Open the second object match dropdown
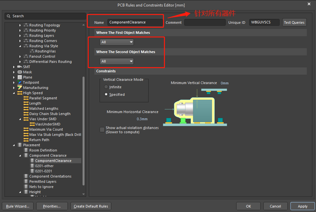The height and width of the screenshot is (212, 316). [117, 61]
